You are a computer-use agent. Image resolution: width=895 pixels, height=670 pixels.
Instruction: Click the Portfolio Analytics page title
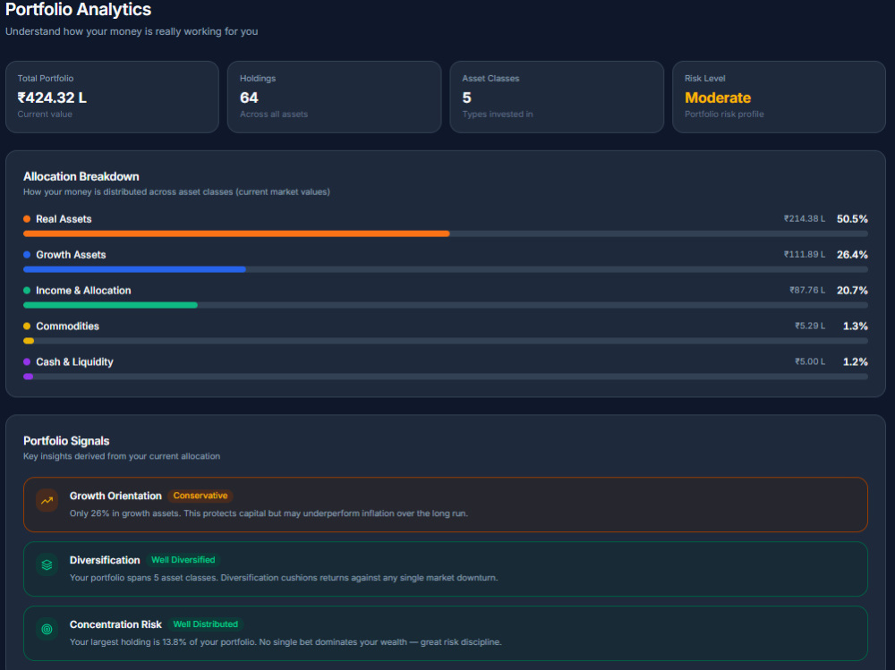[78, 9]
